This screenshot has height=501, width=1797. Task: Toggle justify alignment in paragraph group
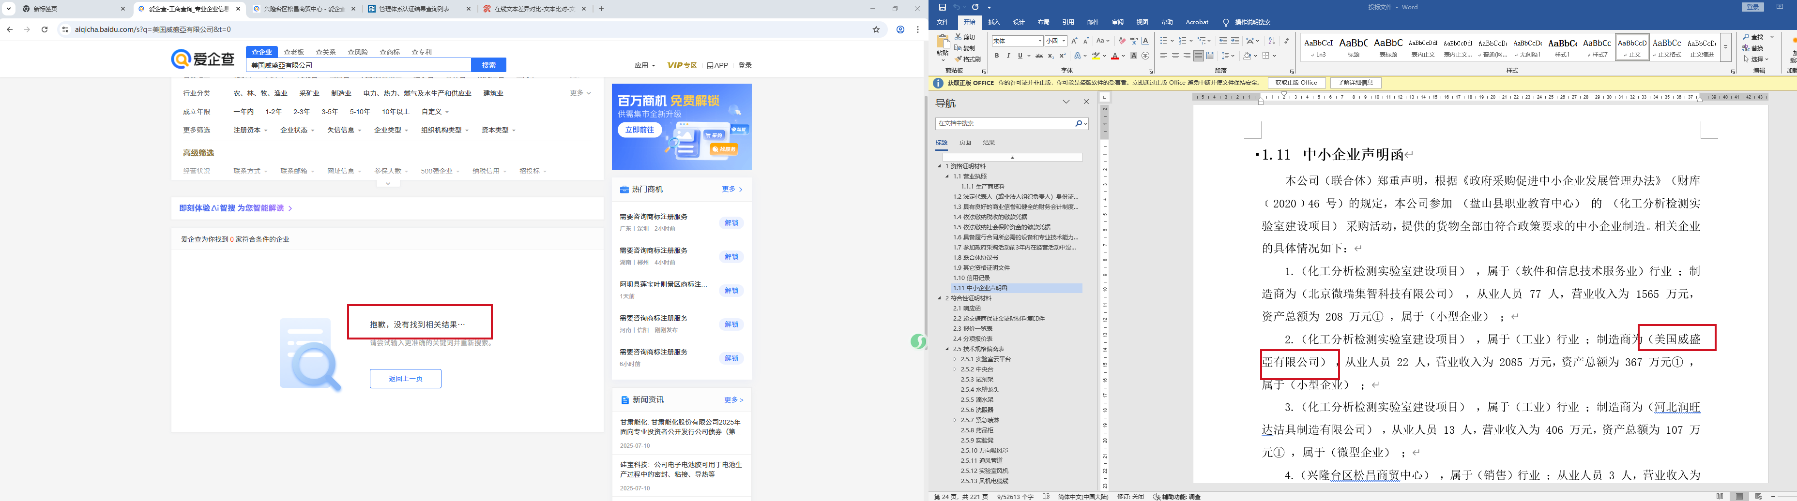pyautogui.click(x=1199, y=56)
